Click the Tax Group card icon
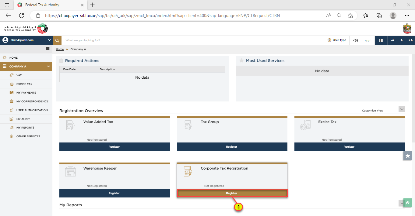 (x=188, y=125)
